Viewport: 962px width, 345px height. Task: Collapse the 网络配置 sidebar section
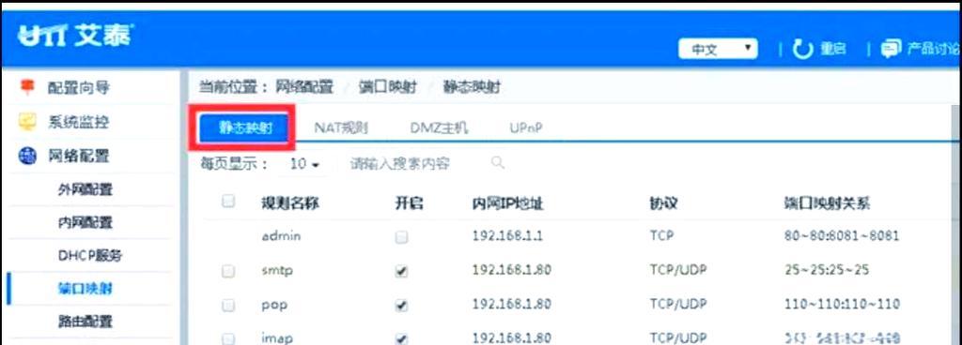[79, 156]
